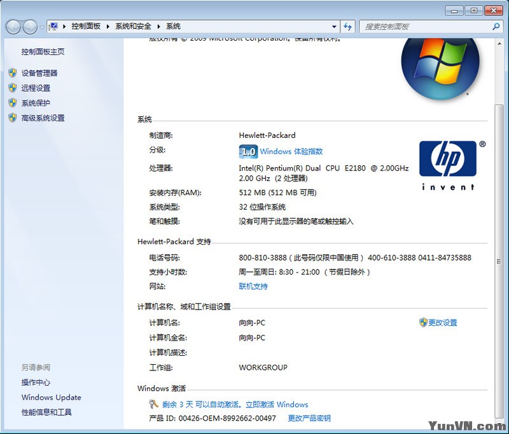Viewport: 509px width, 434px height.
Task: Open 操作中心 in the sidebar
Action: coord(36,383)
